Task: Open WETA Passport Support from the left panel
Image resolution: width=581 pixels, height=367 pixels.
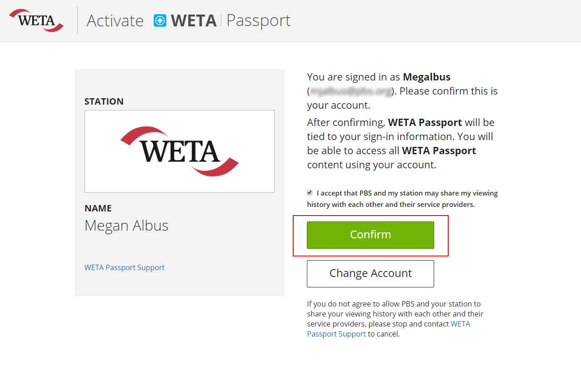Action: (124, 267)
